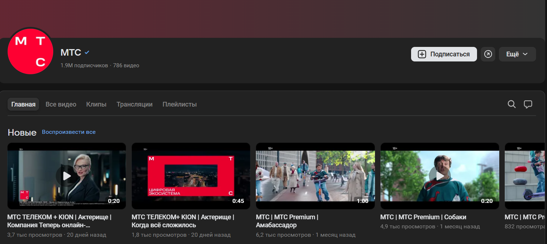This screenshot has width=547, height=244.
Task: Open the MTC Premium Амабассадор video thumbnail
Action: click(315, 176)
